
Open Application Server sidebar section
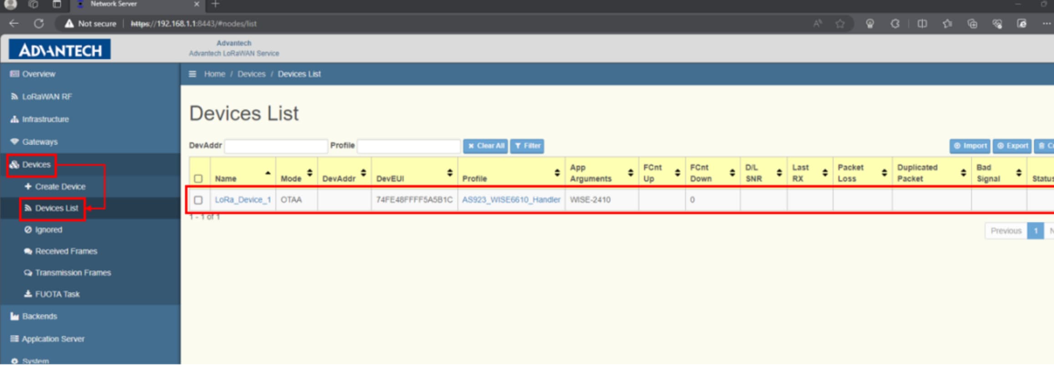(x=47, y=339)
